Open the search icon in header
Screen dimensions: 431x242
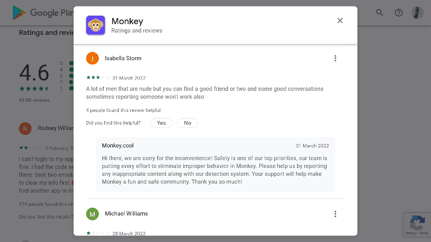(380, 12)
